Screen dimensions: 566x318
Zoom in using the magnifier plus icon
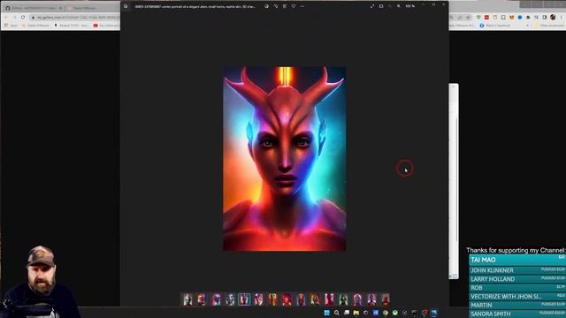pos(399,6)
